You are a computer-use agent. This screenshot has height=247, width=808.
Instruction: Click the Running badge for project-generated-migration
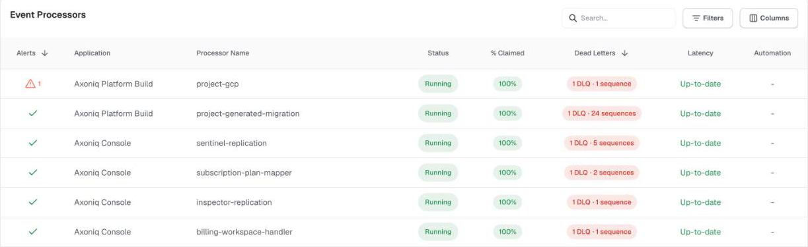[x=438, y=113]
